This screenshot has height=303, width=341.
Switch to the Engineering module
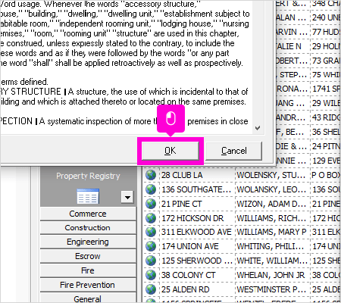pos(88,242)
